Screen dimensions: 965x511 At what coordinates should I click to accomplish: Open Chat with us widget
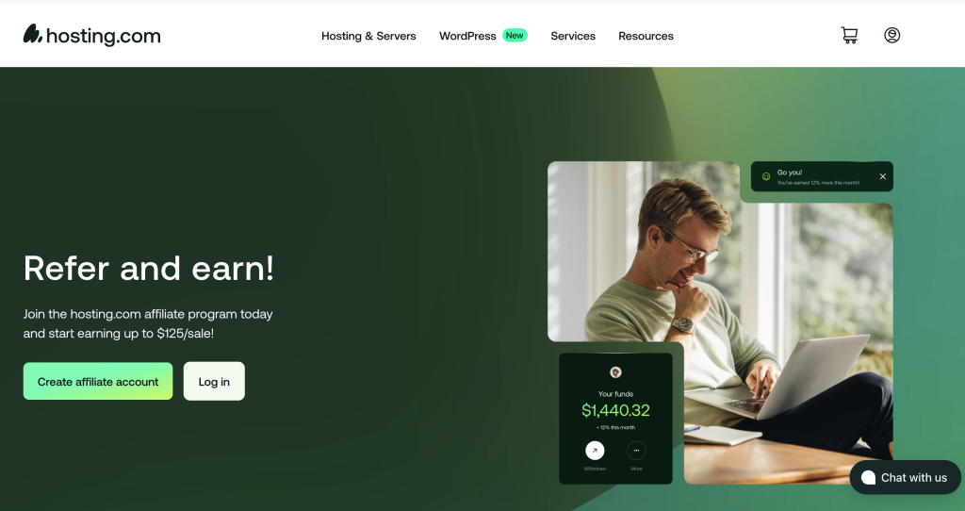tap(905, 478)
